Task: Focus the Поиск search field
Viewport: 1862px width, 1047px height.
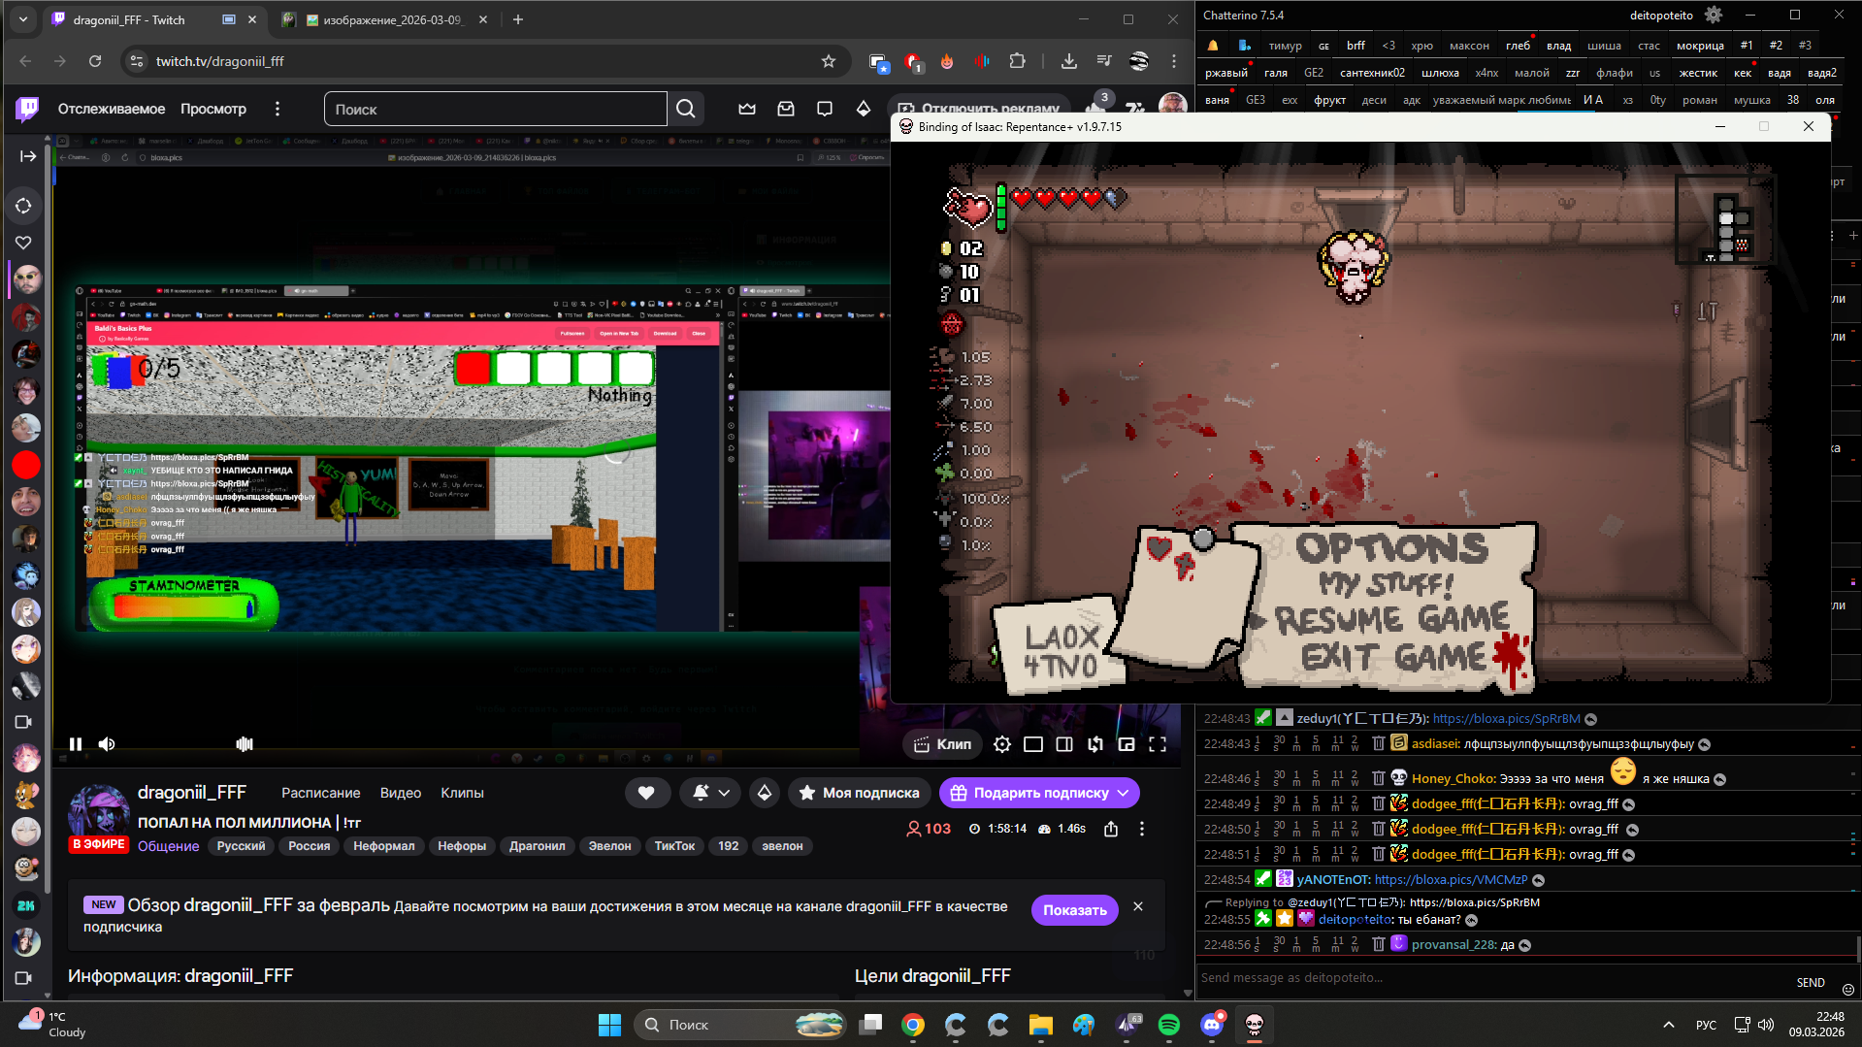Action: click(495, 109)
